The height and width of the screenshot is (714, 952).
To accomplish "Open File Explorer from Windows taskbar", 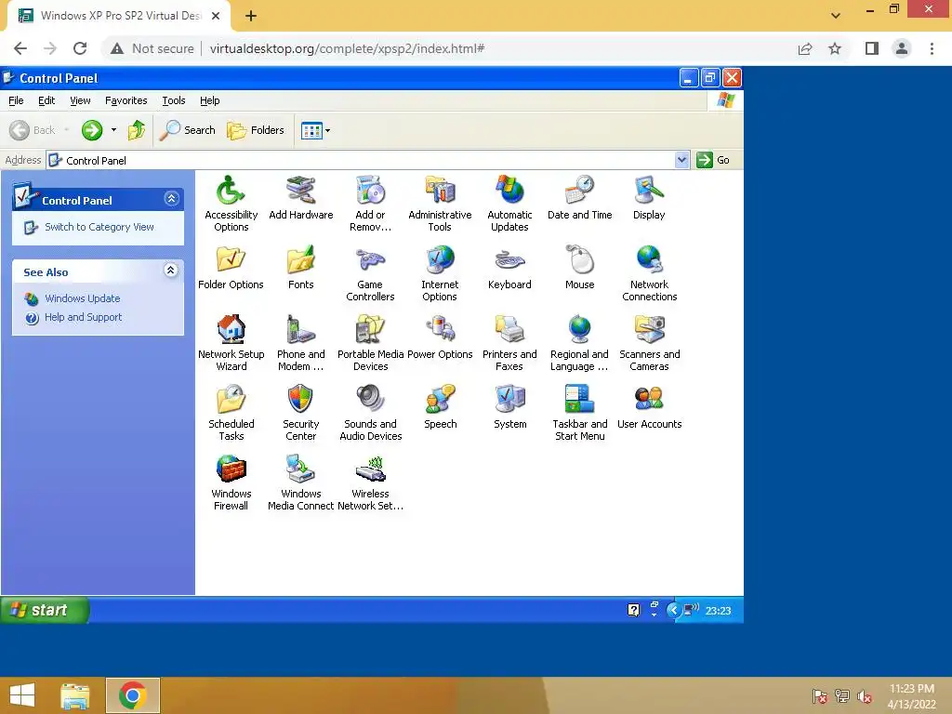I will [75, 695].
